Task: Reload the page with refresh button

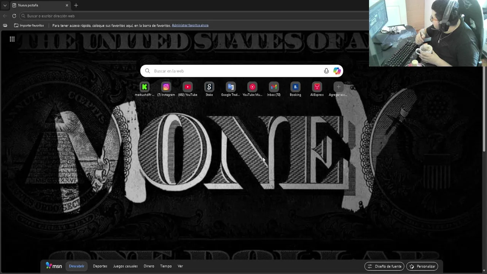Action: click(14, 16)
